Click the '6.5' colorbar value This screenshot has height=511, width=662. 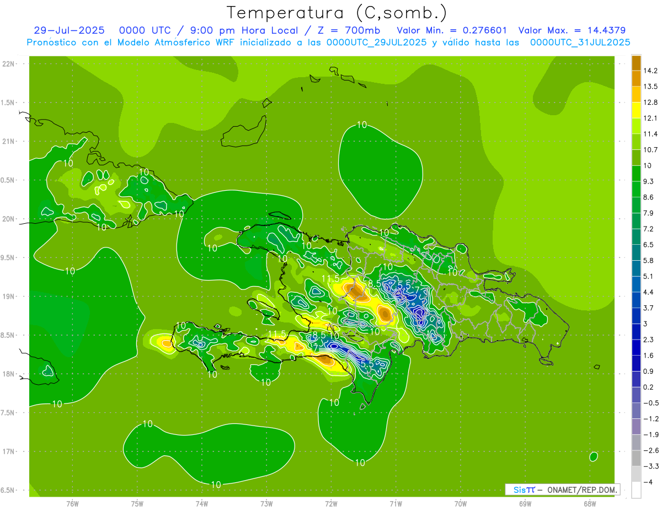tap(648, 245)
